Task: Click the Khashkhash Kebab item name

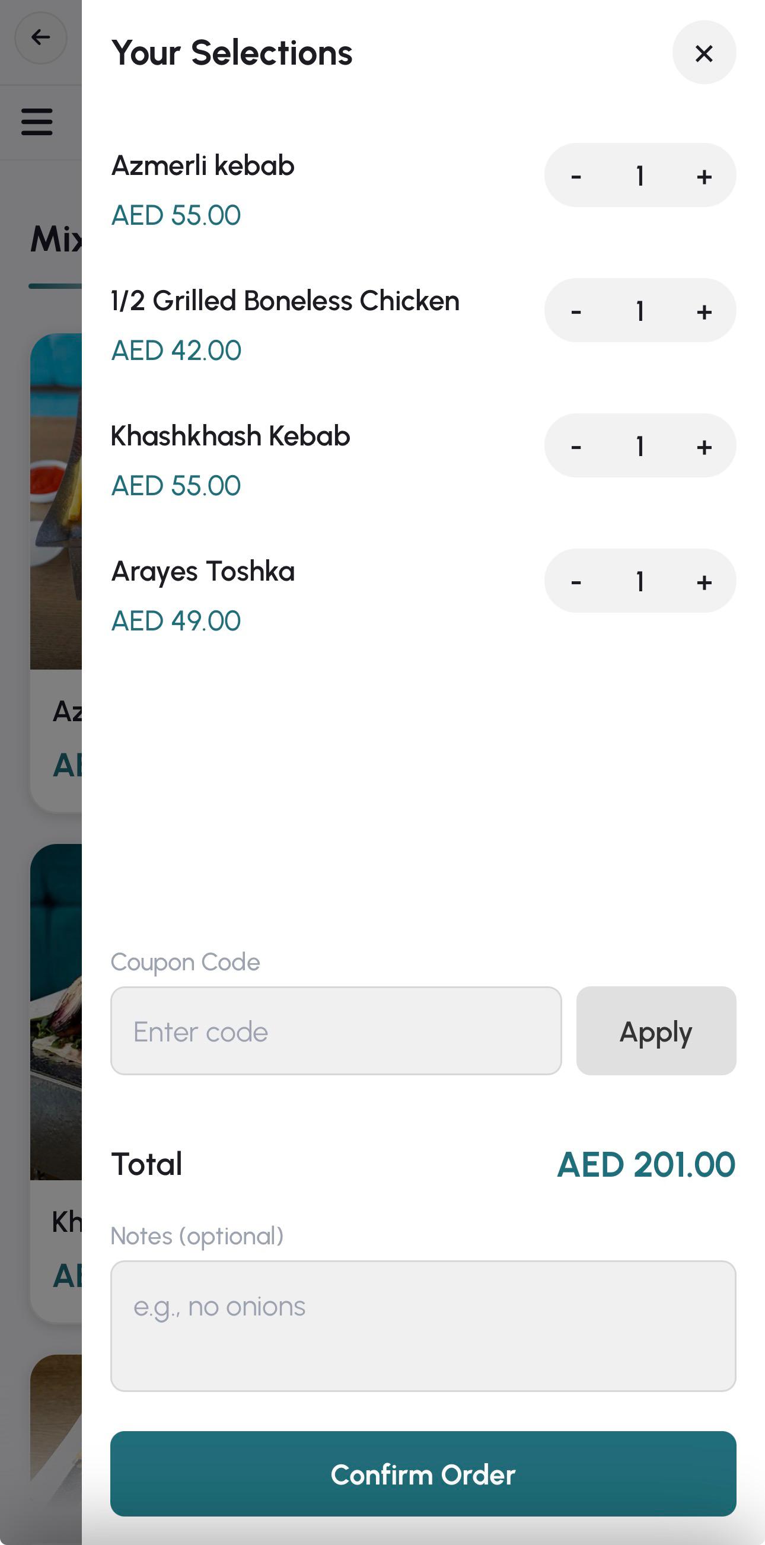Action: (x=230, y=436)
